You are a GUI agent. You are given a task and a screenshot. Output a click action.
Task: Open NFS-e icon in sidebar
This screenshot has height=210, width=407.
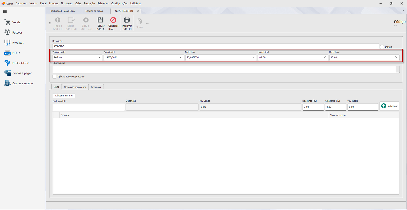pos(8,53)
